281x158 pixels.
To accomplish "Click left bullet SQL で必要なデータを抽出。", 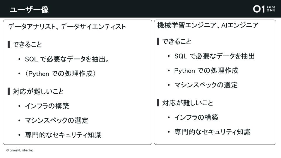I will pyautogui.click(x=67, y=59).
